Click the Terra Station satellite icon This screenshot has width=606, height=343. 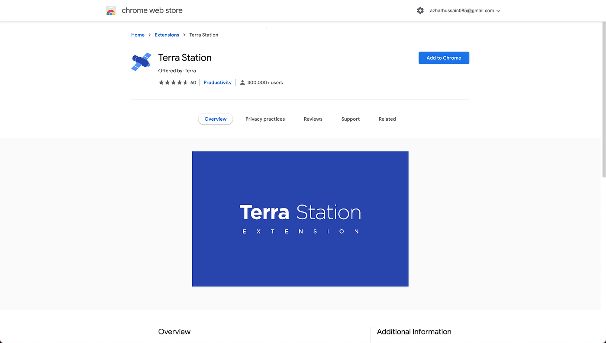(x=142, y=62)
